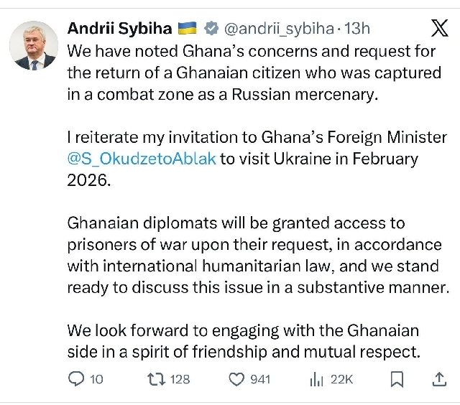Screen dimensions: 460x405
Task: Click the paragraph starting "Ghanaian diplomats will be granted"
Action: [x=254, y=255]
